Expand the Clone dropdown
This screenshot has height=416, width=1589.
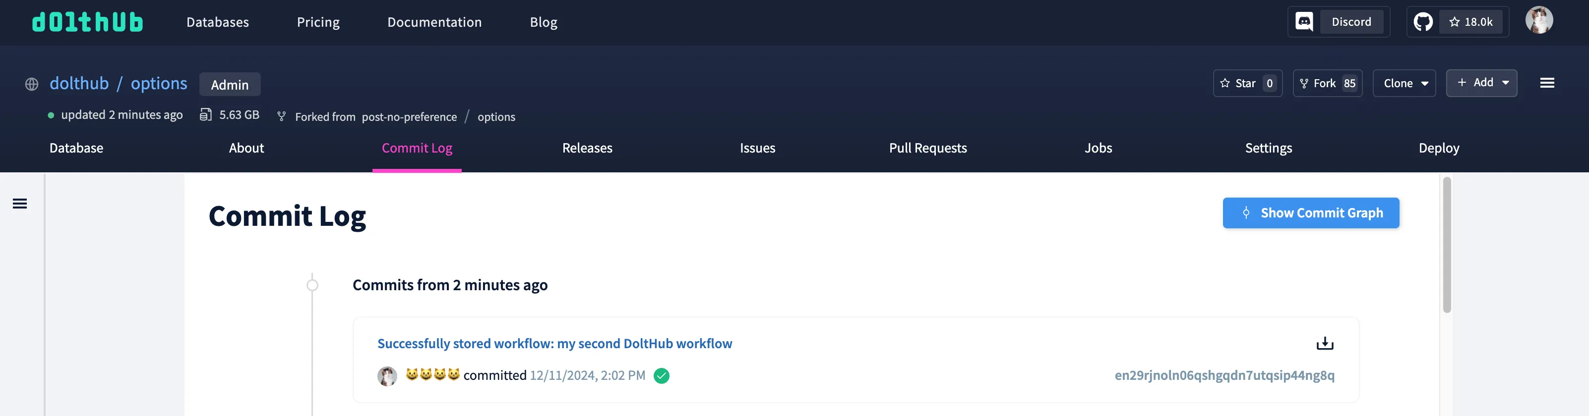tap(1404, 83)
